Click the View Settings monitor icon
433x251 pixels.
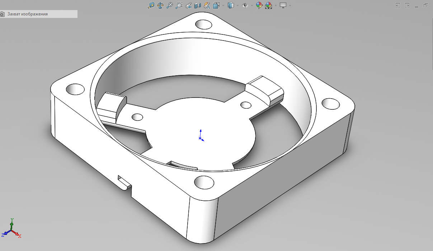(x=283, y=5)
